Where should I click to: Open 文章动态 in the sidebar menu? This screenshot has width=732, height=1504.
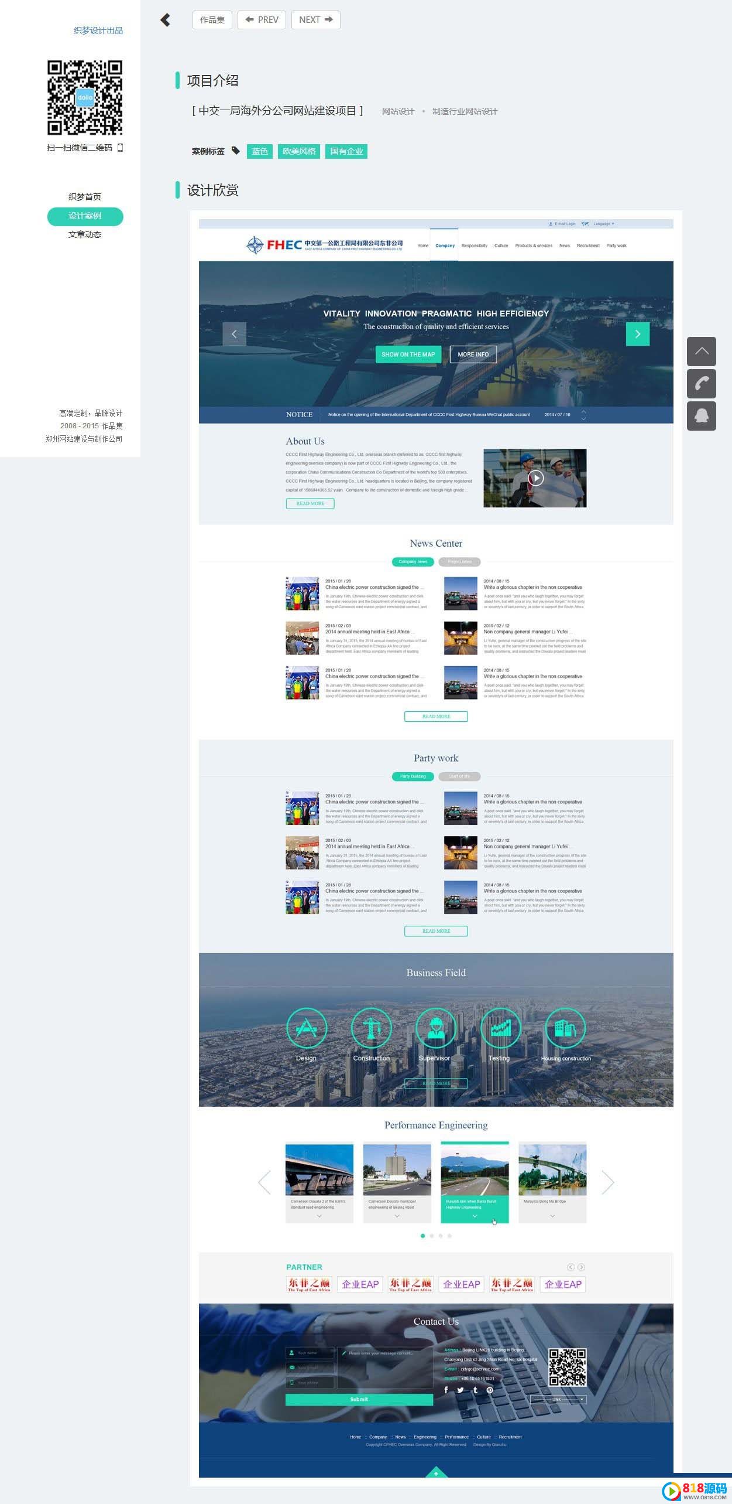tap(85, 234)
